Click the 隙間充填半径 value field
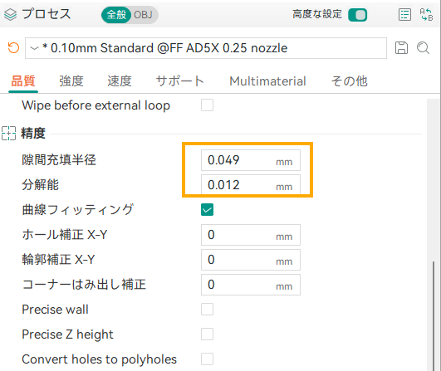441x371 pixels. point(251,160)
